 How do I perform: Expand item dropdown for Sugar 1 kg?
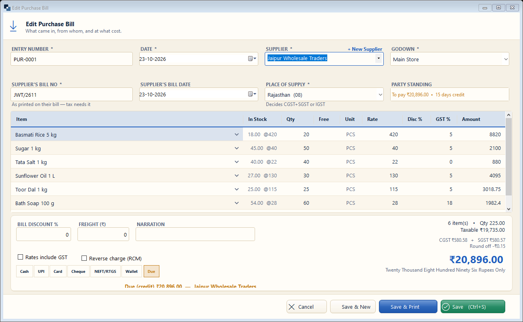tap(237, 148)
